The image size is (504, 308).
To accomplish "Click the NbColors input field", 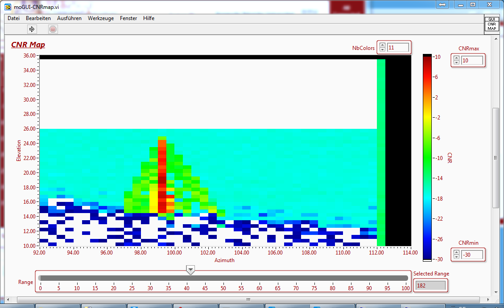I will coord(397,47).
